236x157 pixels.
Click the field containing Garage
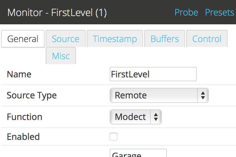coord(138,153)
